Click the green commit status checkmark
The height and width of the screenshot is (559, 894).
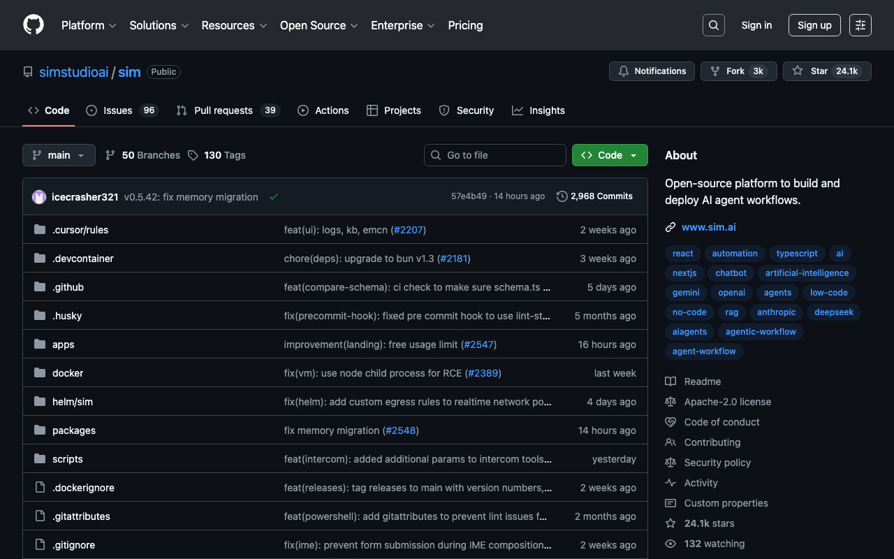pyautogui.click(x=274, y=197)
